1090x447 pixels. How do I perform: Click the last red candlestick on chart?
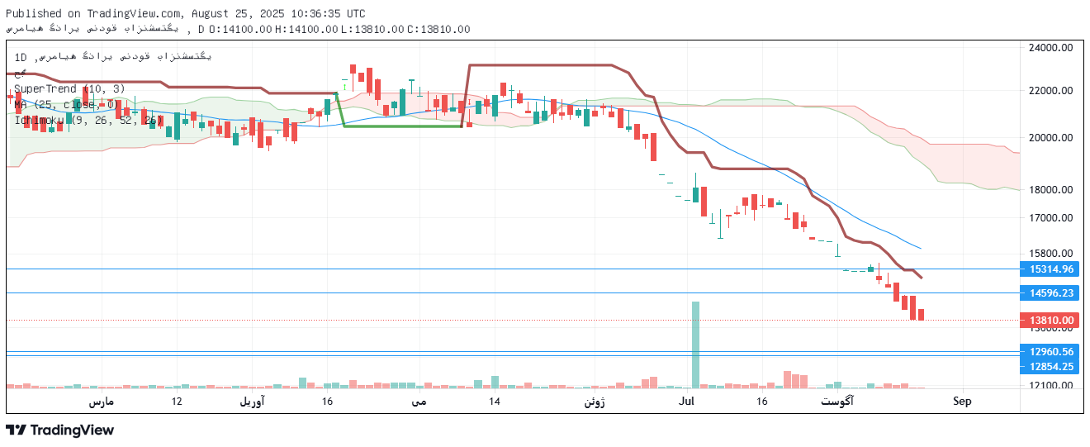[921, 315]
